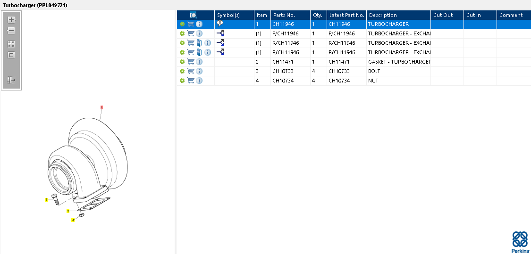Click the zoom out button on diagram toolbar
Screen dimensions: 531x254
point(11,31)
